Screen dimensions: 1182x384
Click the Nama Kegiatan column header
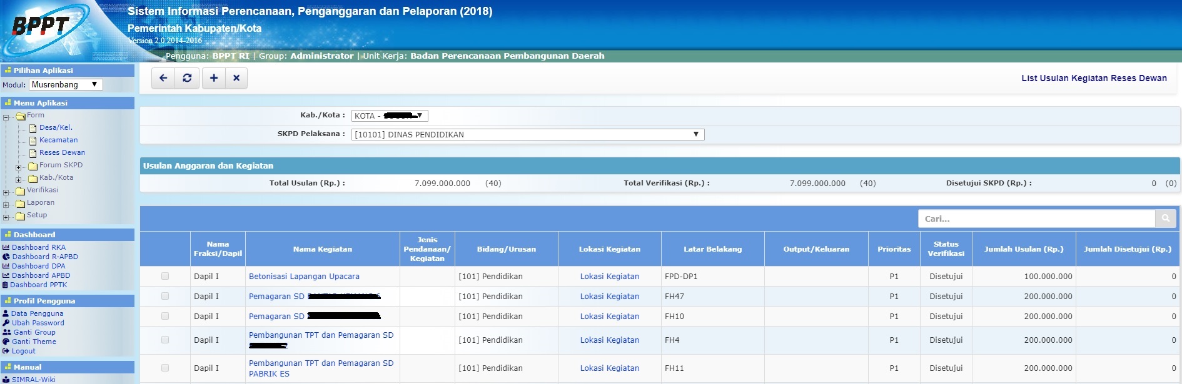tap(323, 249)
